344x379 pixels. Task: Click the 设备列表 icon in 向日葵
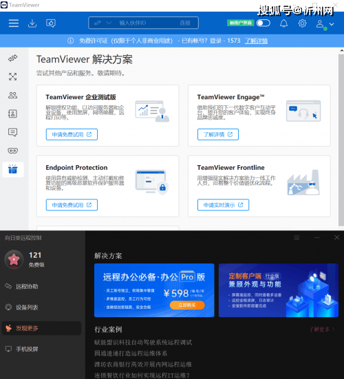[x=8, y=307]
